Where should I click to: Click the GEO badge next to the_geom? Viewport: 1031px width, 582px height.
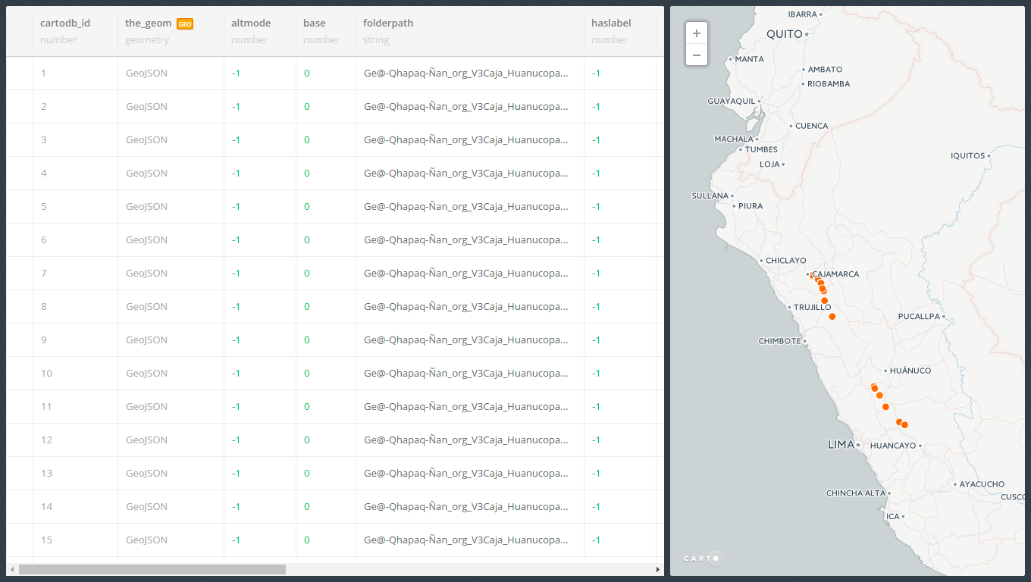[x=185, y=23]
